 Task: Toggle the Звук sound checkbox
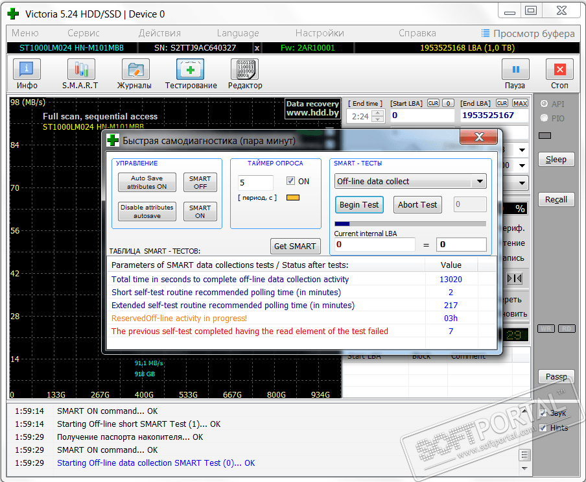pyautogui.click(x=543, y=413)
